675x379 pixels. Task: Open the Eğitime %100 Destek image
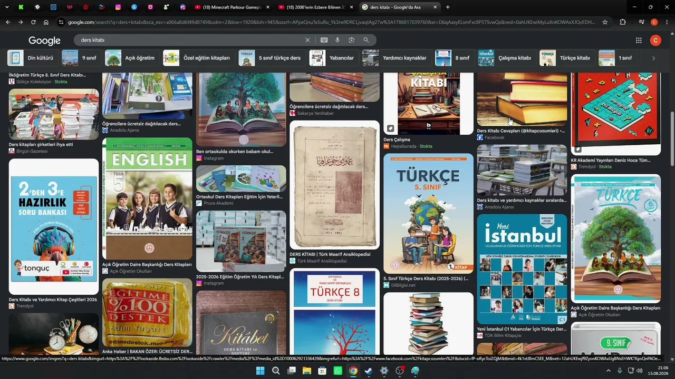click(148, 312)
